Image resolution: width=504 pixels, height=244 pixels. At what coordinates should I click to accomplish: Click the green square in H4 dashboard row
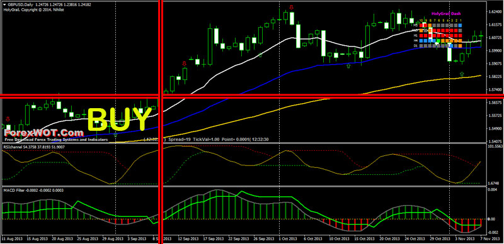click(x=438, y=41)
